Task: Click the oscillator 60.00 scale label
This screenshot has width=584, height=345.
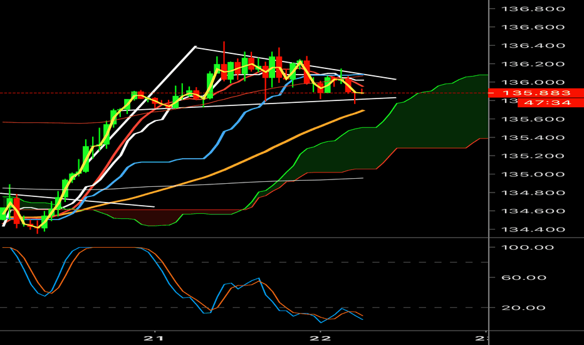Action: point(524,278)
